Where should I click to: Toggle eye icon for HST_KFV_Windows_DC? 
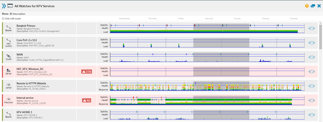(x=312, y=71)
